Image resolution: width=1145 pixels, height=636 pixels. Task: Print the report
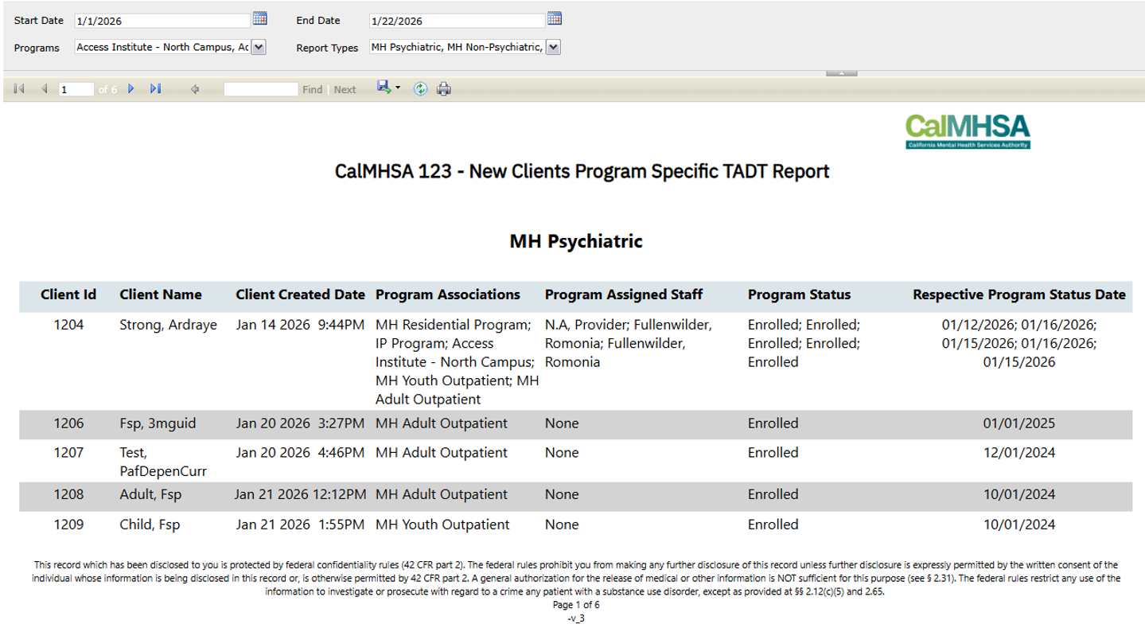pyautogui.click(x=444, y=89)
